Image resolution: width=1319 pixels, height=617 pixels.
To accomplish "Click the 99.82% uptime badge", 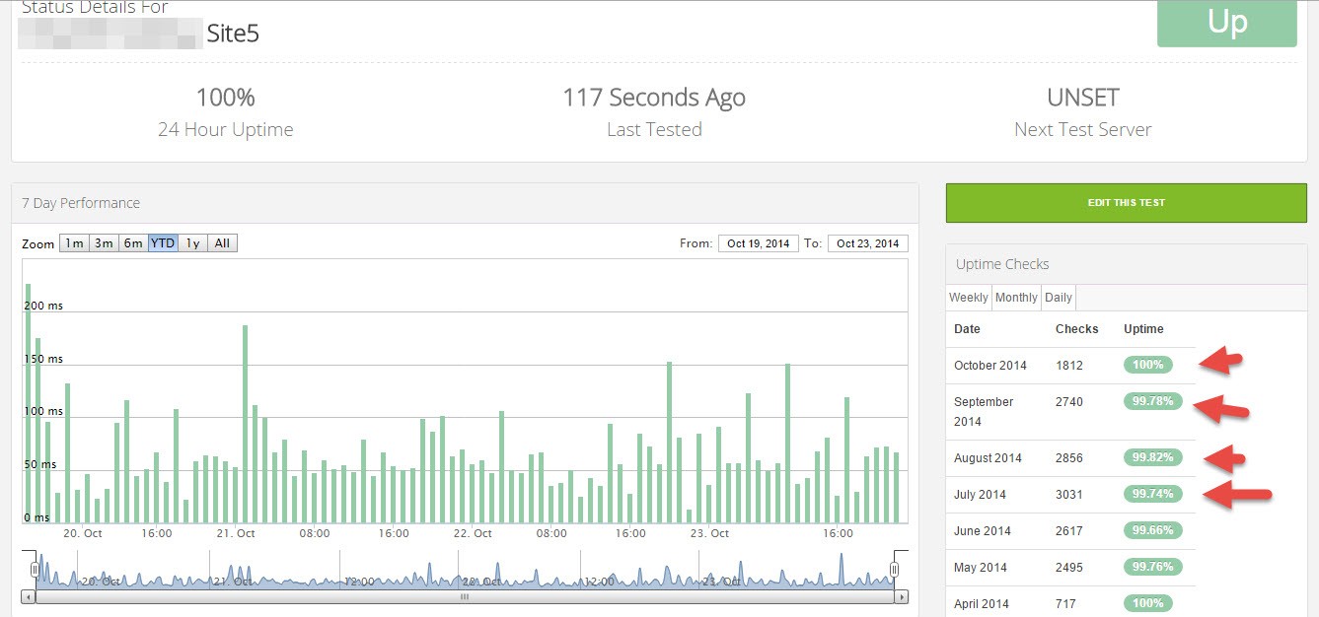I will pyautogui.click(x=1153, y=457).
